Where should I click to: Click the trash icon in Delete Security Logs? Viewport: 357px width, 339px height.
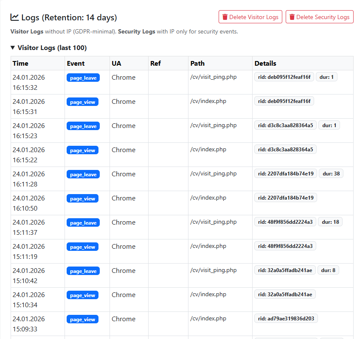[292, 17]
